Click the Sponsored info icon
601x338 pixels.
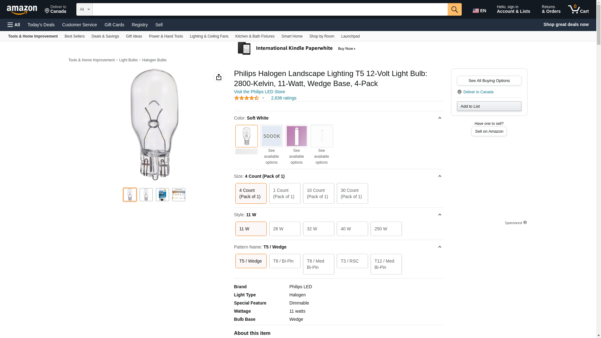525,223
